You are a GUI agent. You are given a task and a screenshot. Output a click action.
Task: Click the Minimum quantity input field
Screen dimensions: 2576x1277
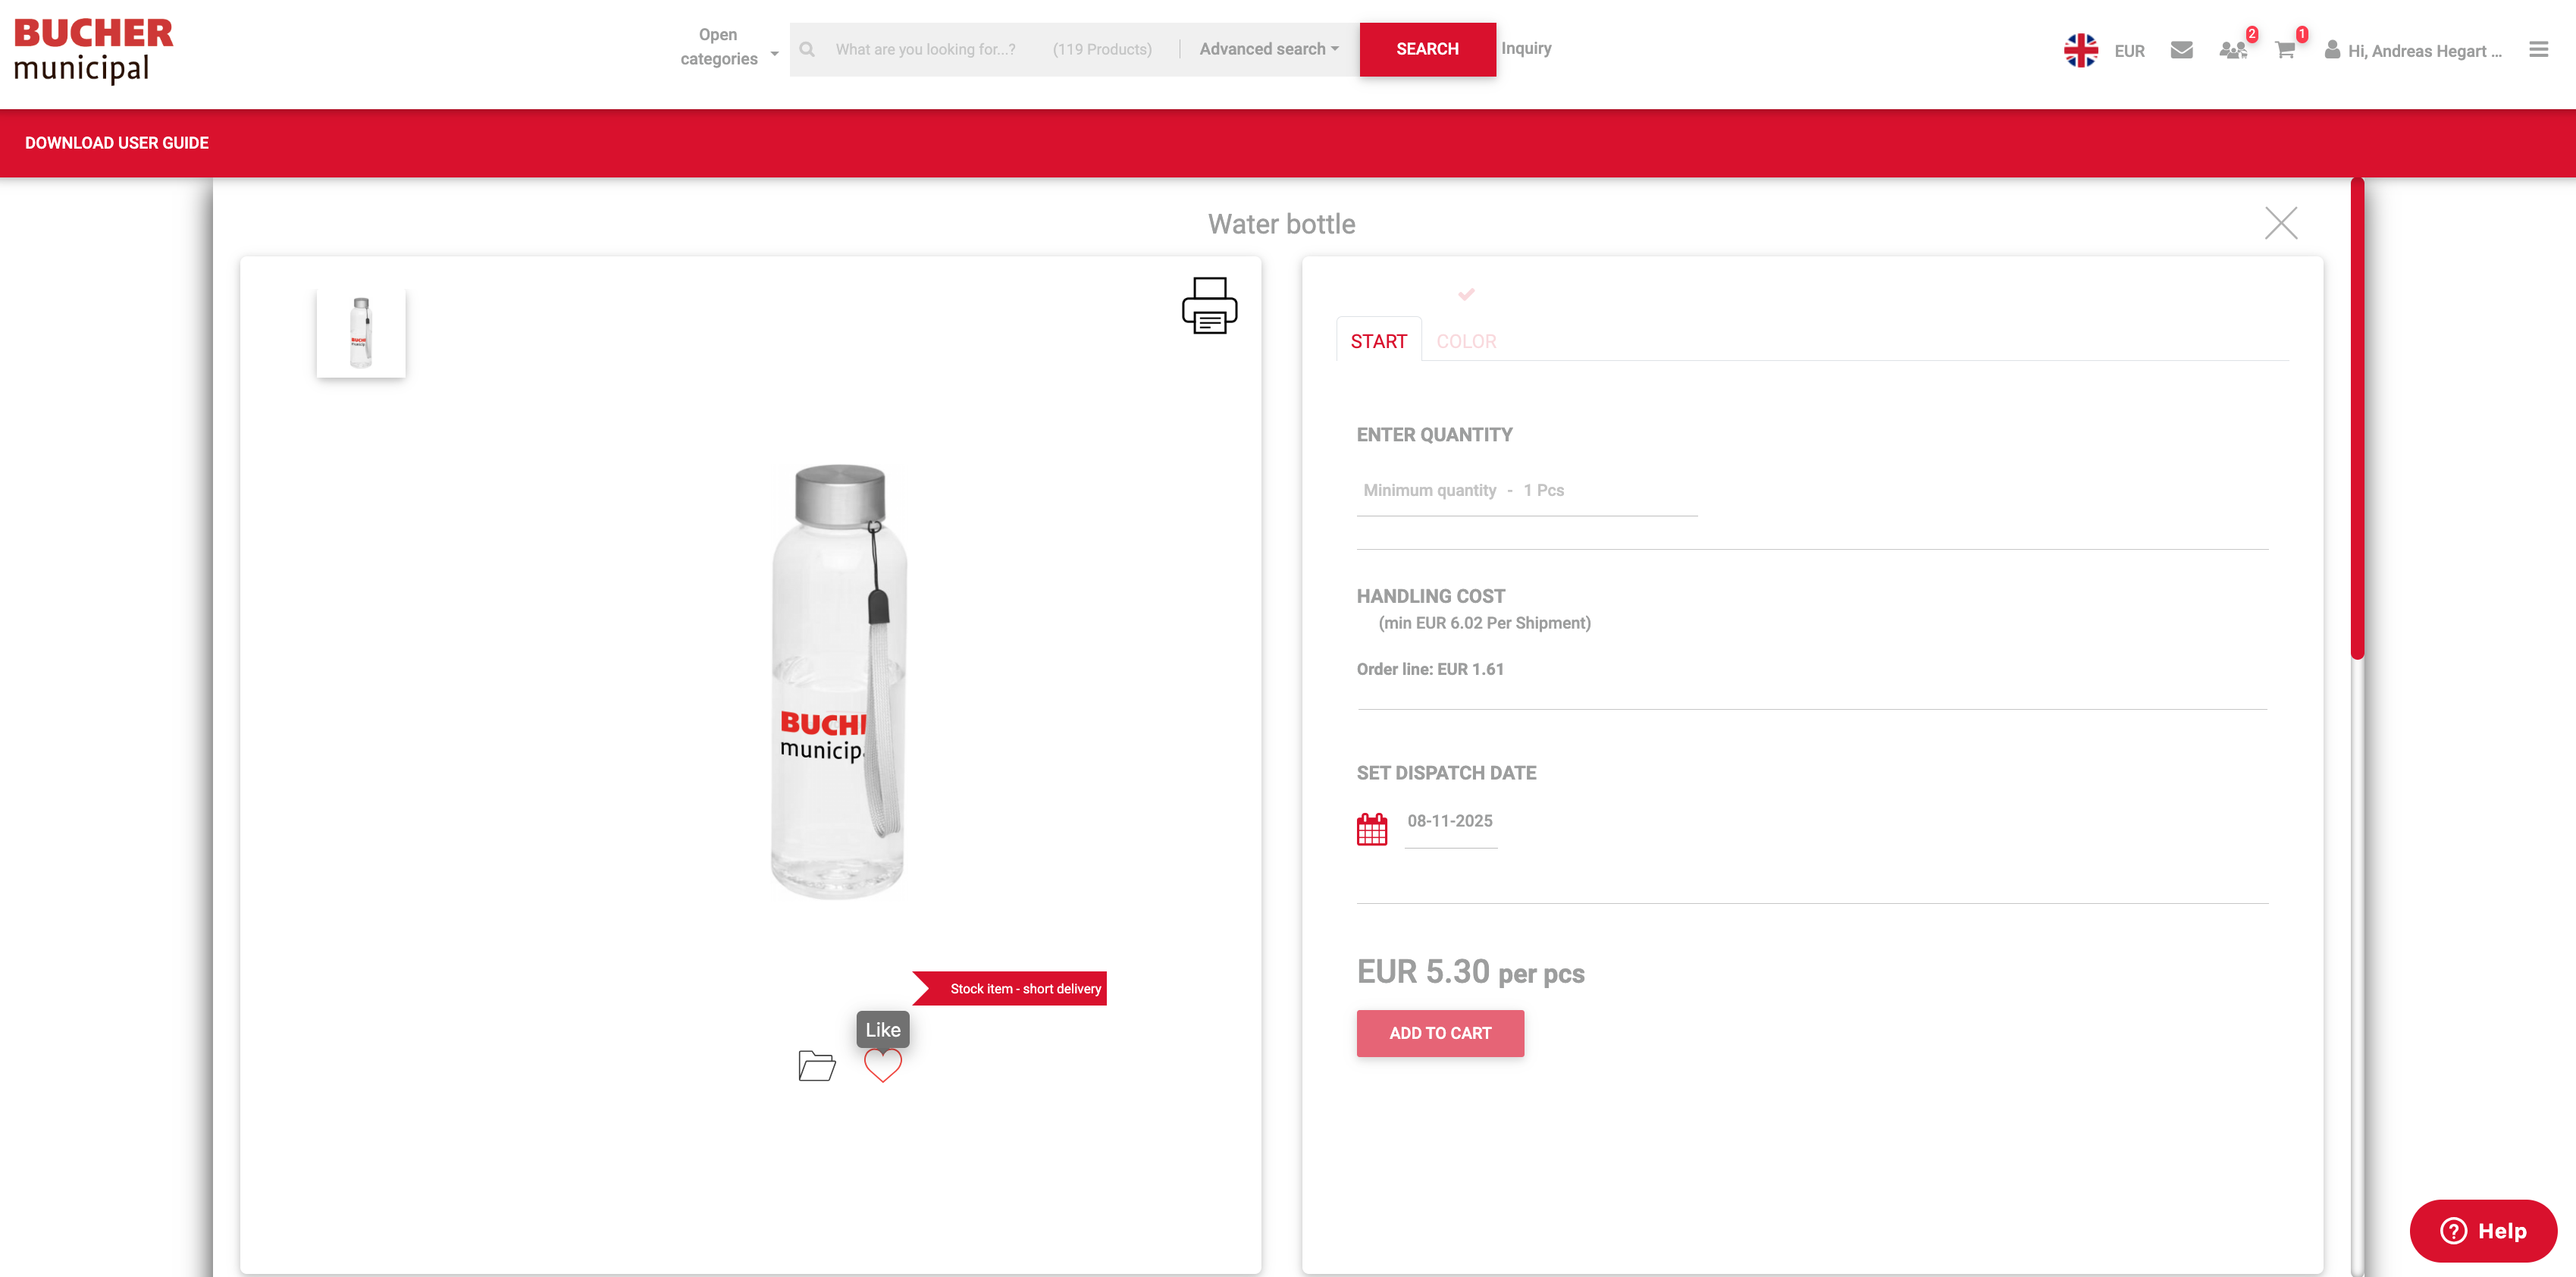[x=1525, y=491]
